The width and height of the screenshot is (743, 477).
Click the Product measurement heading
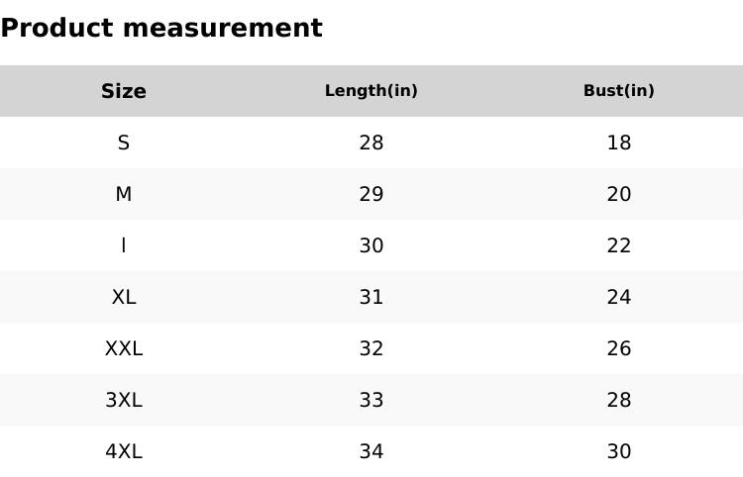click(x=161, y=28)
